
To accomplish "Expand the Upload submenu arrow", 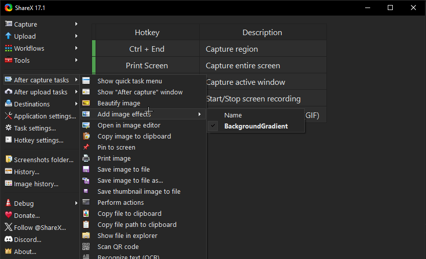I will 76,36.
